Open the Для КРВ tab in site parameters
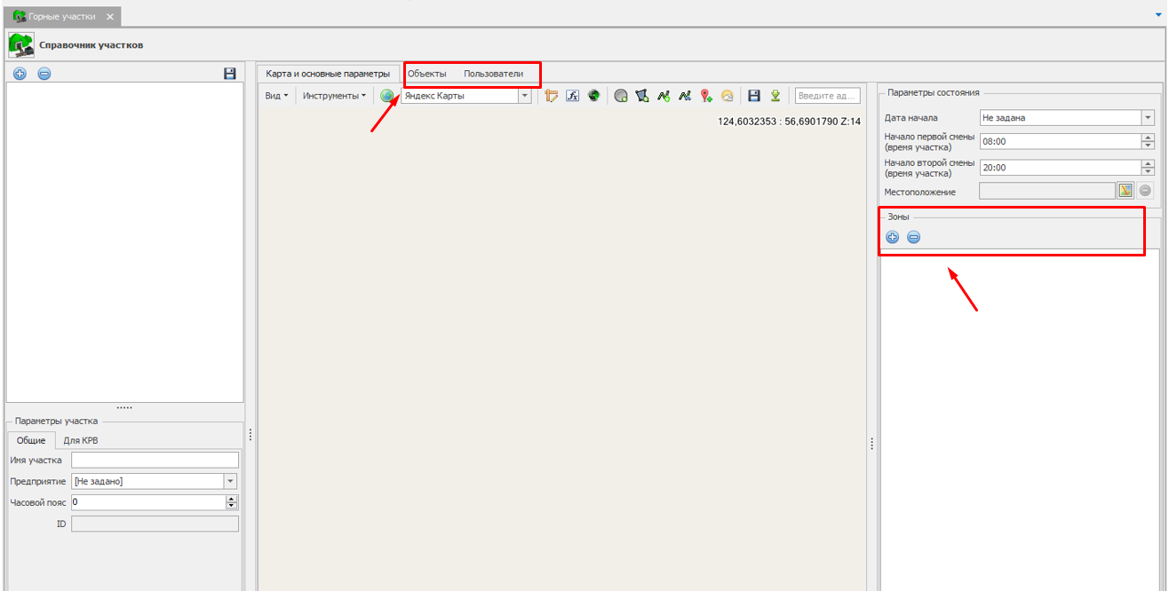 pos(81,440)
